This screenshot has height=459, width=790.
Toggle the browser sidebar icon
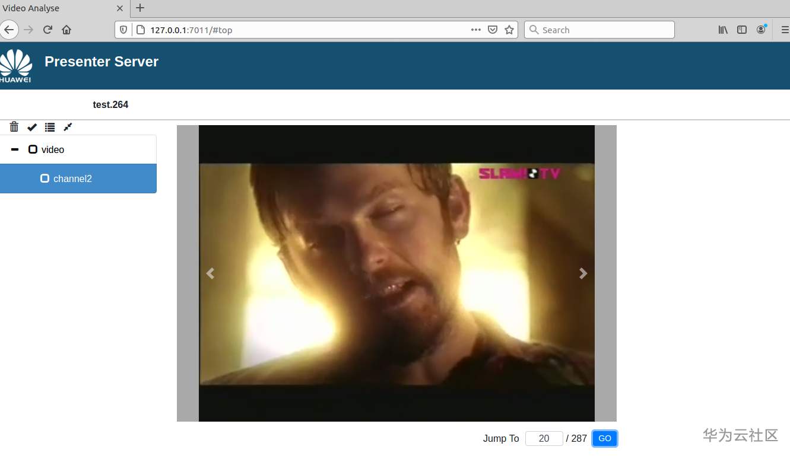click(742, 30)
